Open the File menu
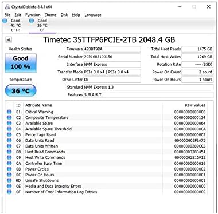218x214 pixels. pos(7,15)
